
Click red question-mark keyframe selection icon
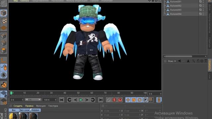coord(120,100)
